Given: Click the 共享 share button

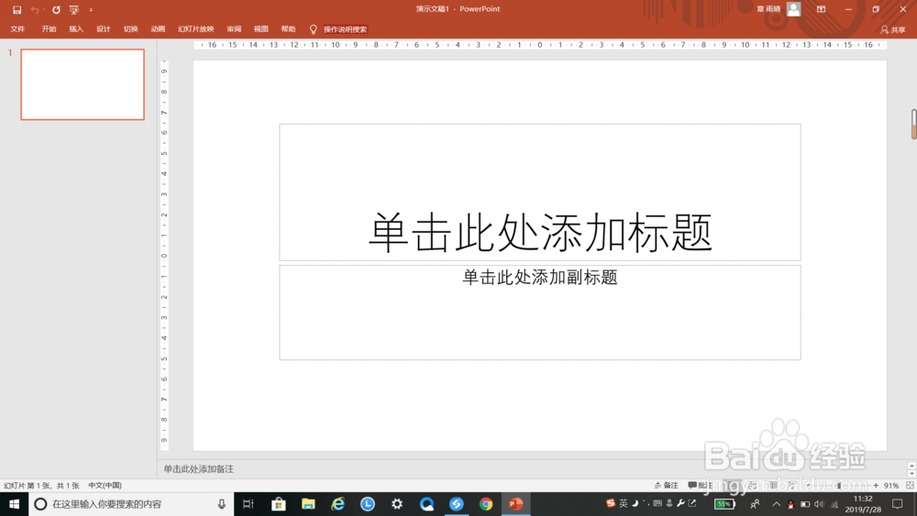Looking at the screenshot, I should [x=893, y=29].
